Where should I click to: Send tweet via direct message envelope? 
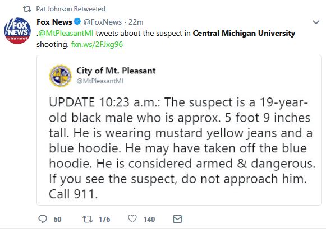pyautogui.click(x=177, y=219)
